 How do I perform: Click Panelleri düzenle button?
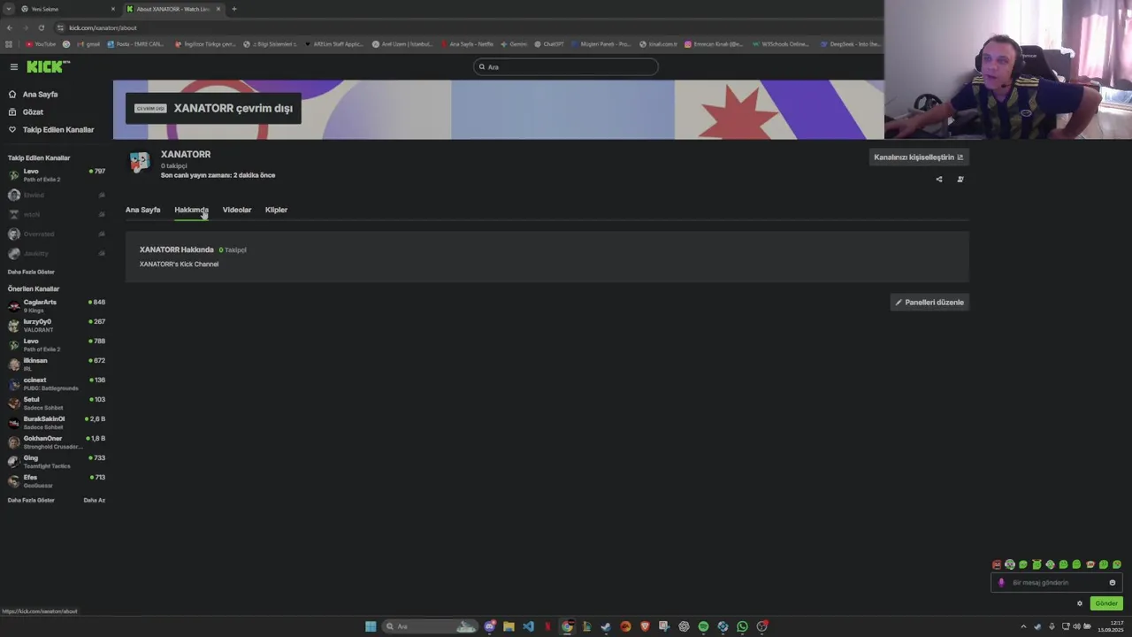(x=929, y=303)
